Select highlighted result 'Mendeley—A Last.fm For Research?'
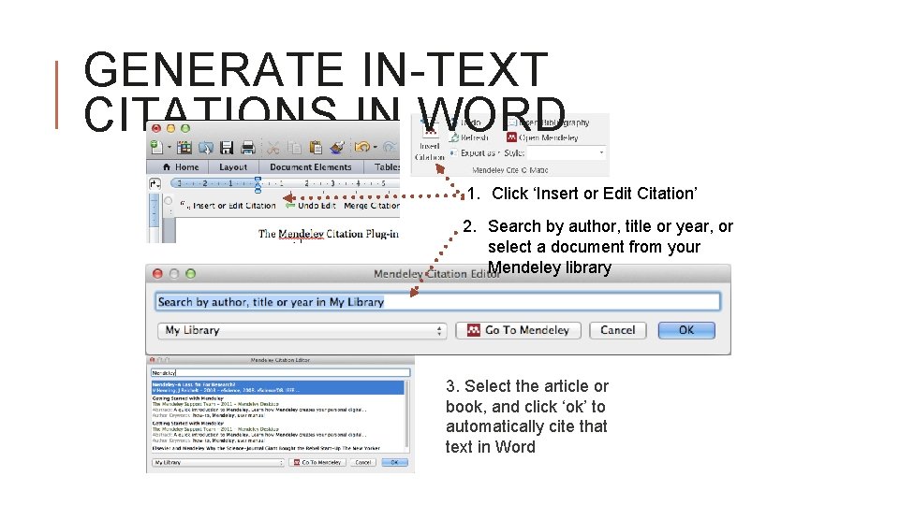This screenshot has width=899, height=505. pyautogui.click(x=278, y=387)
